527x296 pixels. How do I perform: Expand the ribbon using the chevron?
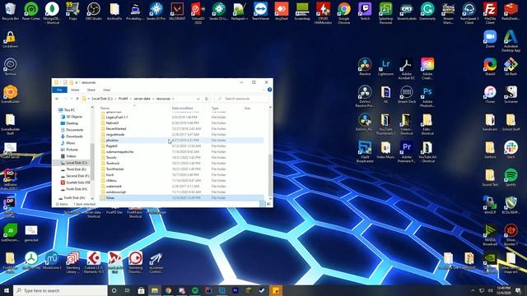pyautogui.click(x=263, y=90)
